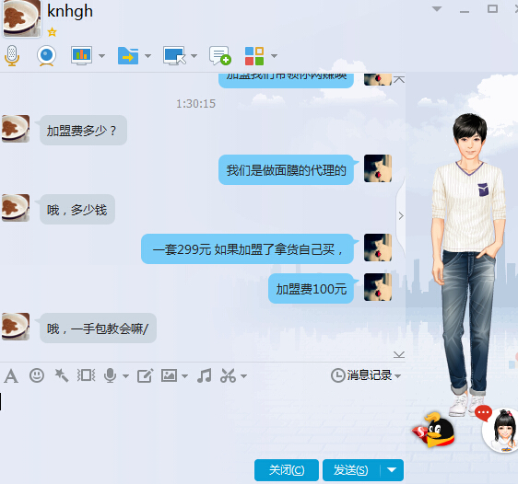This screenshot has width=518, height=484.
Task: Open the 消息记录 message history
Action: click(x=361, y=375)
